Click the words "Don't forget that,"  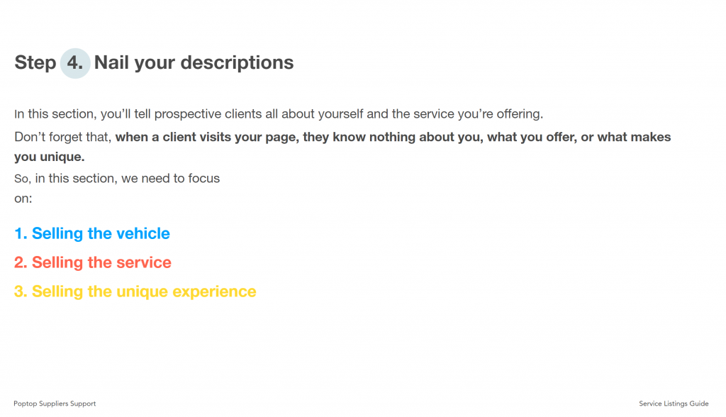tap(63, 137)
